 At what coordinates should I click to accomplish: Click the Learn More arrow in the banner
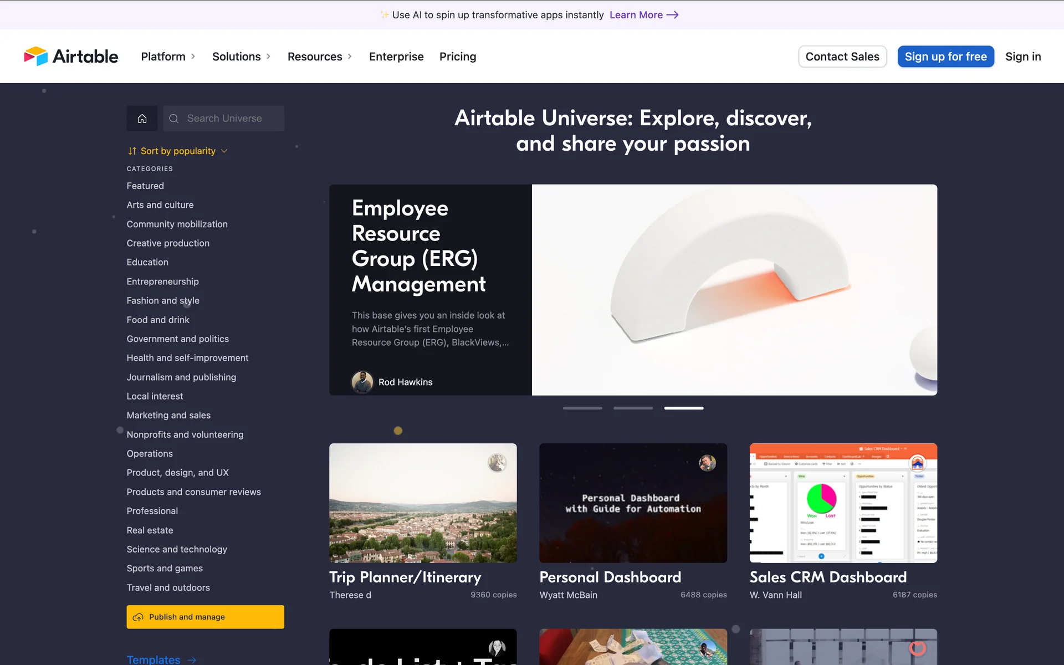point(672,15)
